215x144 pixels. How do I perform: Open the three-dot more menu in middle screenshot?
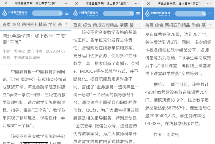(137, 3)
